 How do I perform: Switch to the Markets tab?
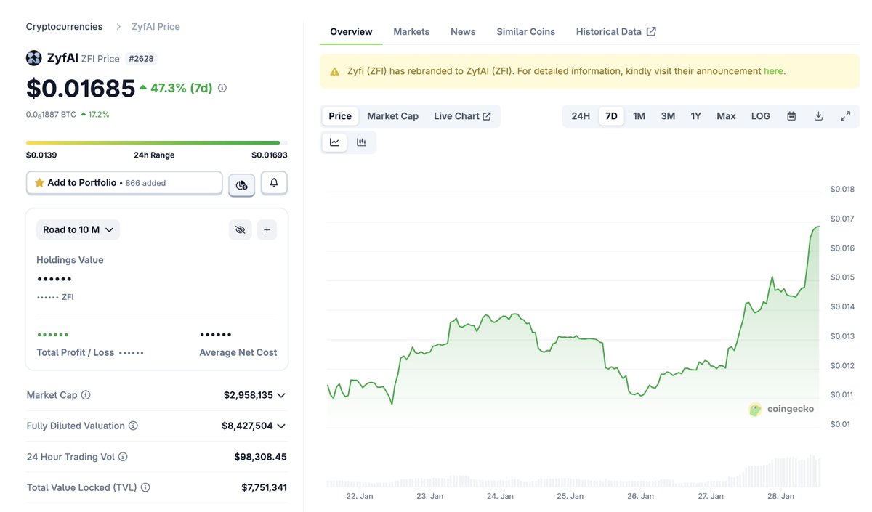411,31
